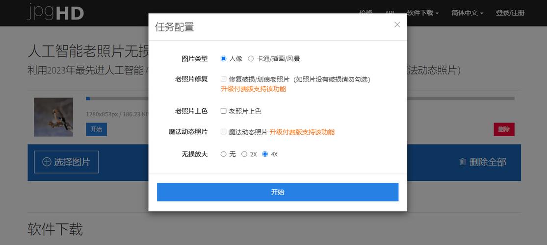Click 升级付费版支持该功能 link under 老照片修复

pos(254,89)
